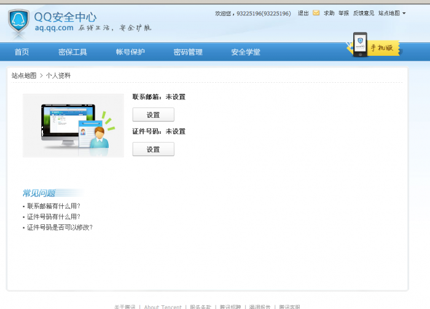This screenshot has height=309, width=430.
Task: Click 个人资料 breadcrumb text
Action: pos(58,75)
